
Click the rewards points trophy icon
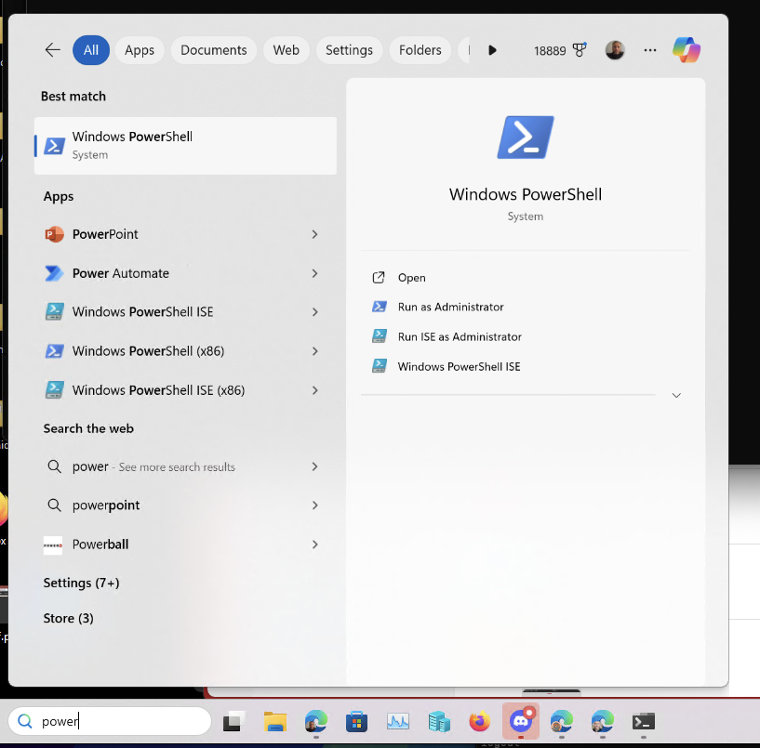[580, 50]
